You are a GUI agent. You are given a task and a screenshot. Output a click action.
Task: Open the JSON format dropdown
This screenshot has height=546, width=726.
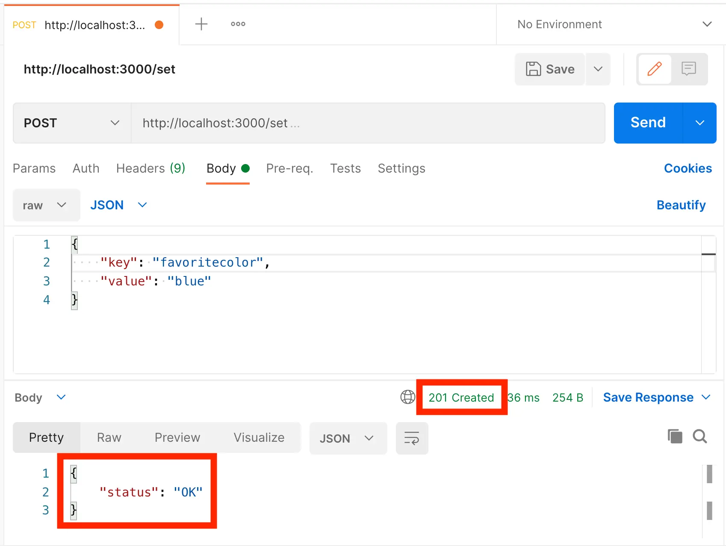(x=118, y=205)
